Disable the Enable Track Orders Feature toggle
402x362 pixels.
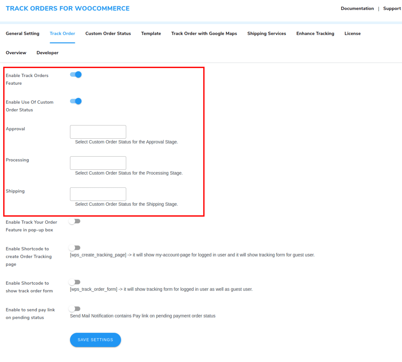click(76, 75)
